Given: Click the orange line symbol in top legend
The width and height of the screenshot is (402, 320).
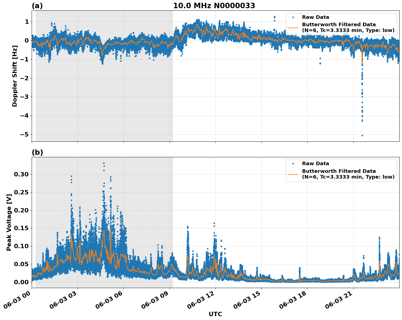Looking at the screenshot, I should click(x=294, y=28).
